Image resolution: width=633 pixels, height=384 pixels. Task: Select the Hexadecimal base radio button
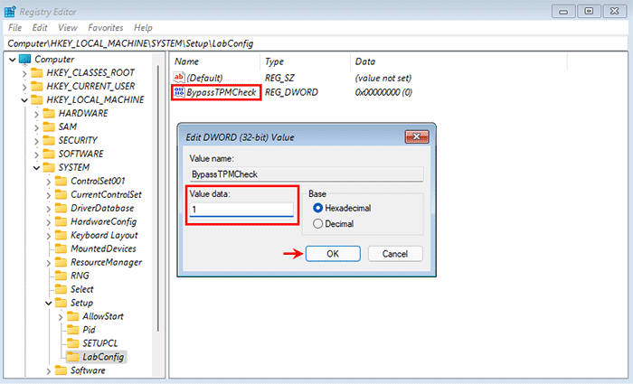[x=317, y=208]
